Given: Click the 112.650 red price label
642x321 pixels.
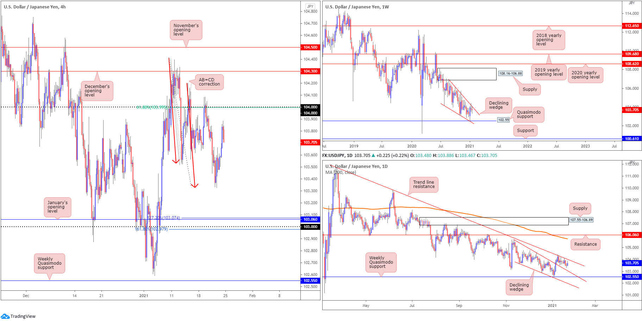Looking at the screenshot, I should 632,26.
